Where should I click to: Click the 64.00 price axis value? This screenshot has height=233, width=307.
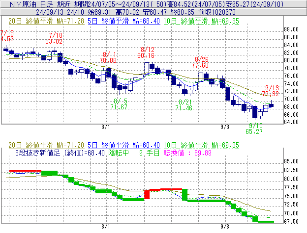tap(291, 122)
